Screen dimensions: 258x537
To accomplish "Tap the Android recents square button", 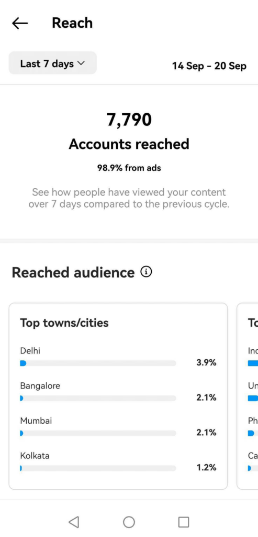I will [184, 522].
